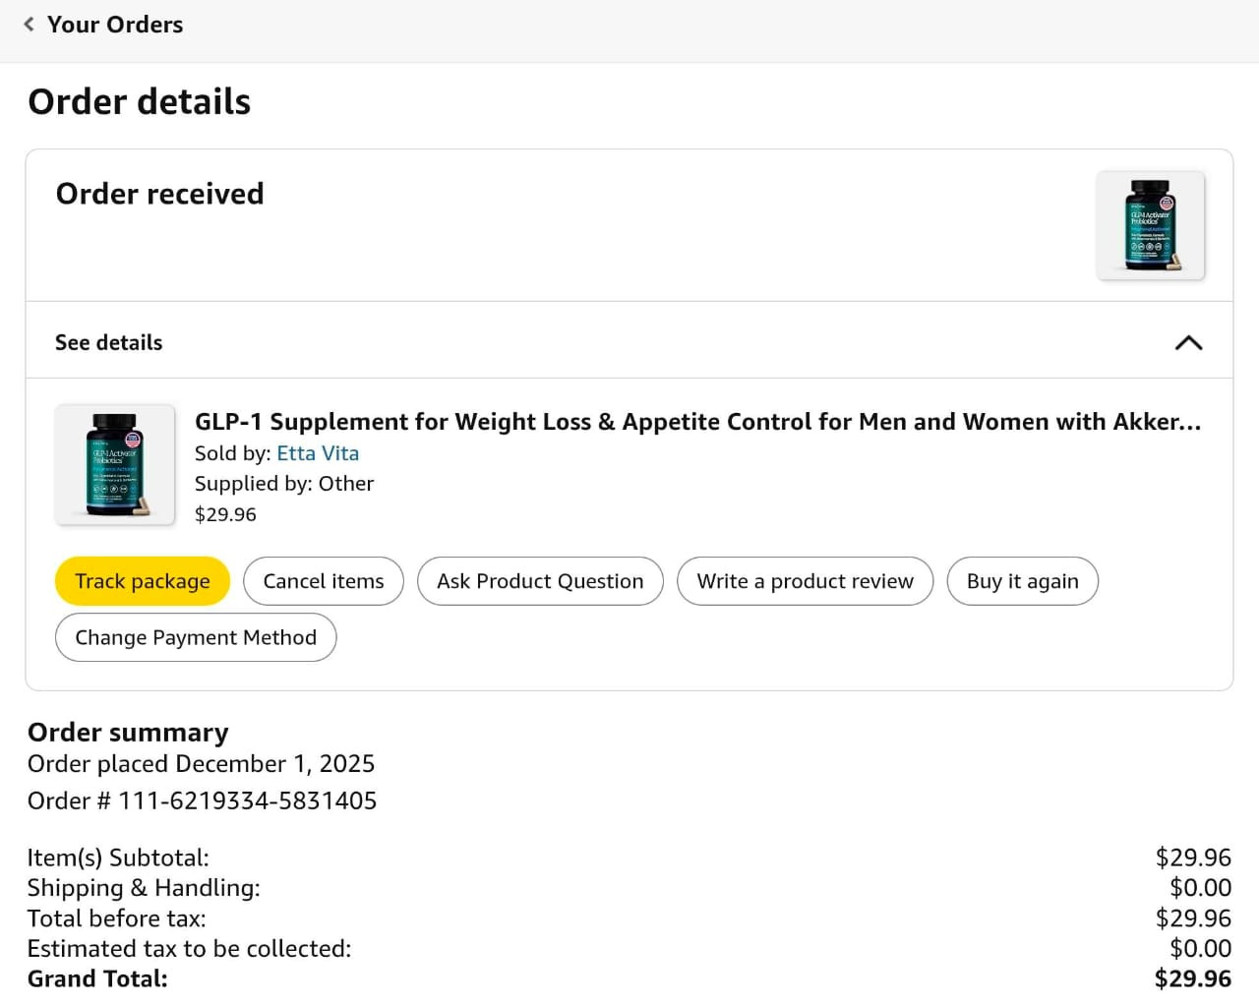Click the Grand Total amount $29.96
The image size is (1259, 1006).
click(x=1192, y=978)
